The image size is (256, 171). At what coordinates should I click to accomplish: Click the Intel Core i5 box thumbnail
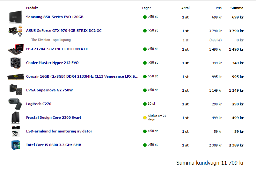(16, 145)
